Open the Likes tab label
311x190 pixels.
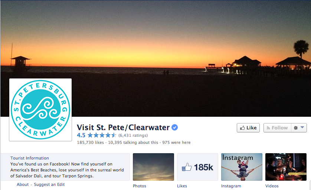pos(182,186)
